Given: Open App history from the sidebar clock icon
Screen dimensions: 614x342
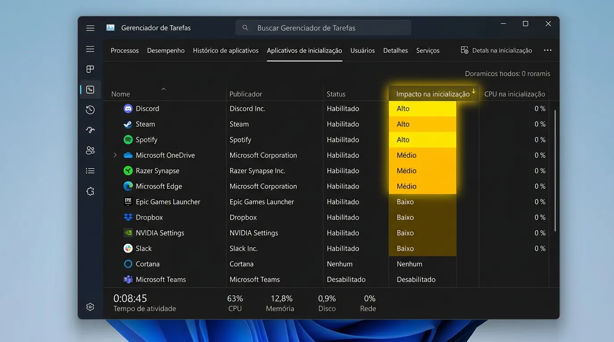Looking at the screenshot, I should 90,110.
